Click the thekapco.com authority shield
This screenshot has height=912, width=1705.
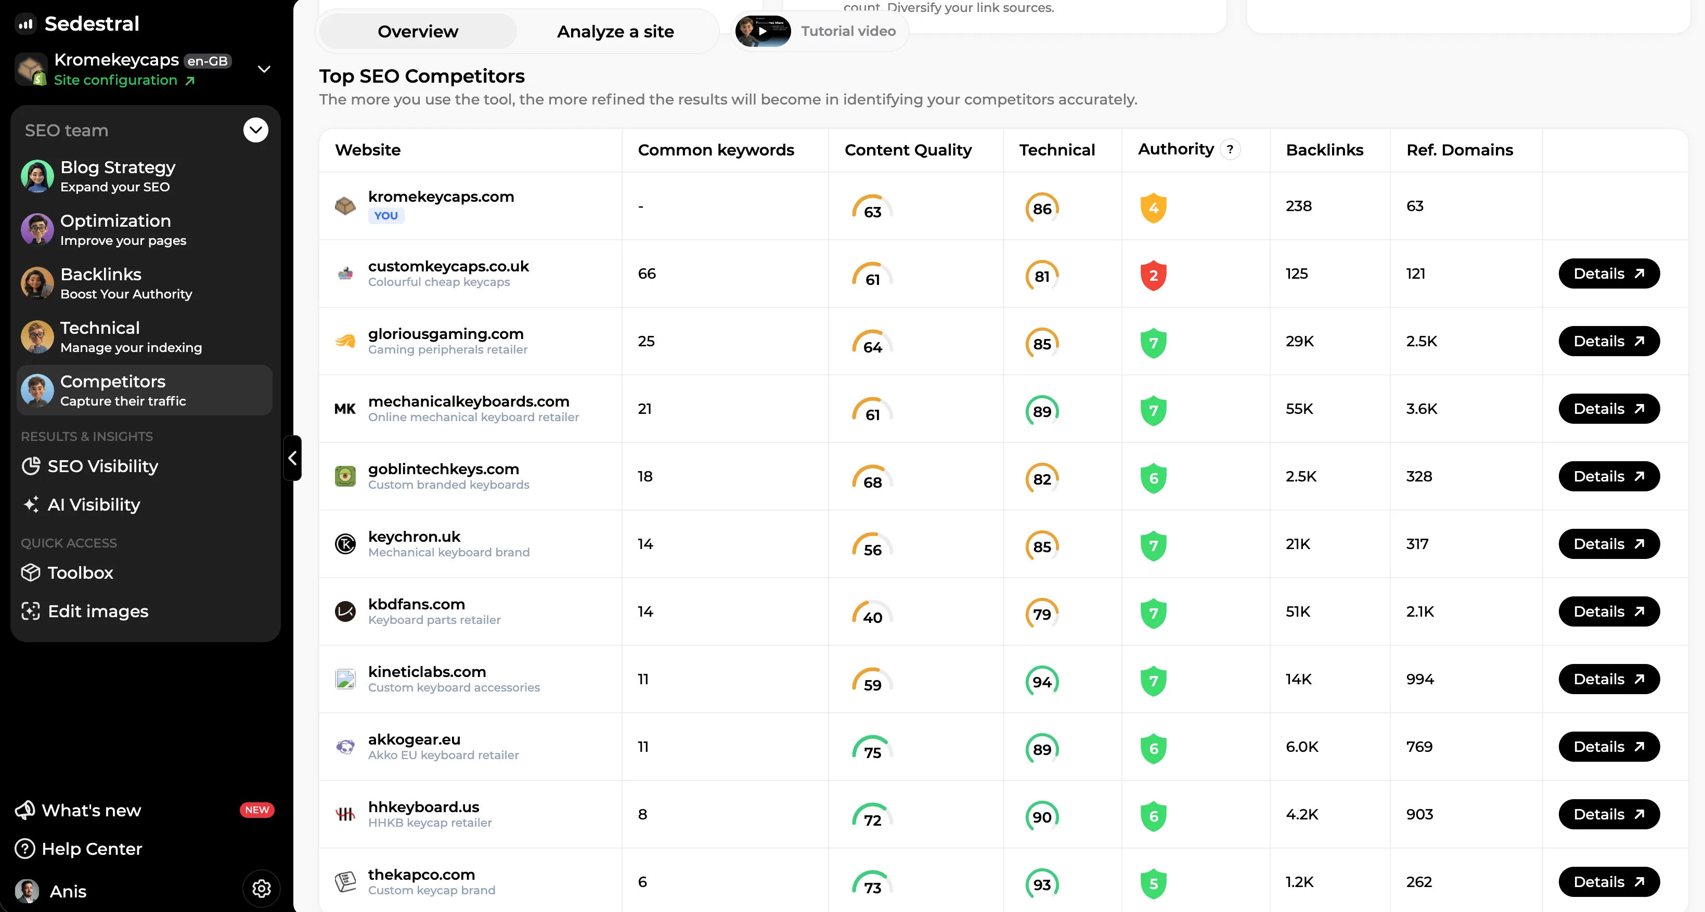tap(1153, 883)
